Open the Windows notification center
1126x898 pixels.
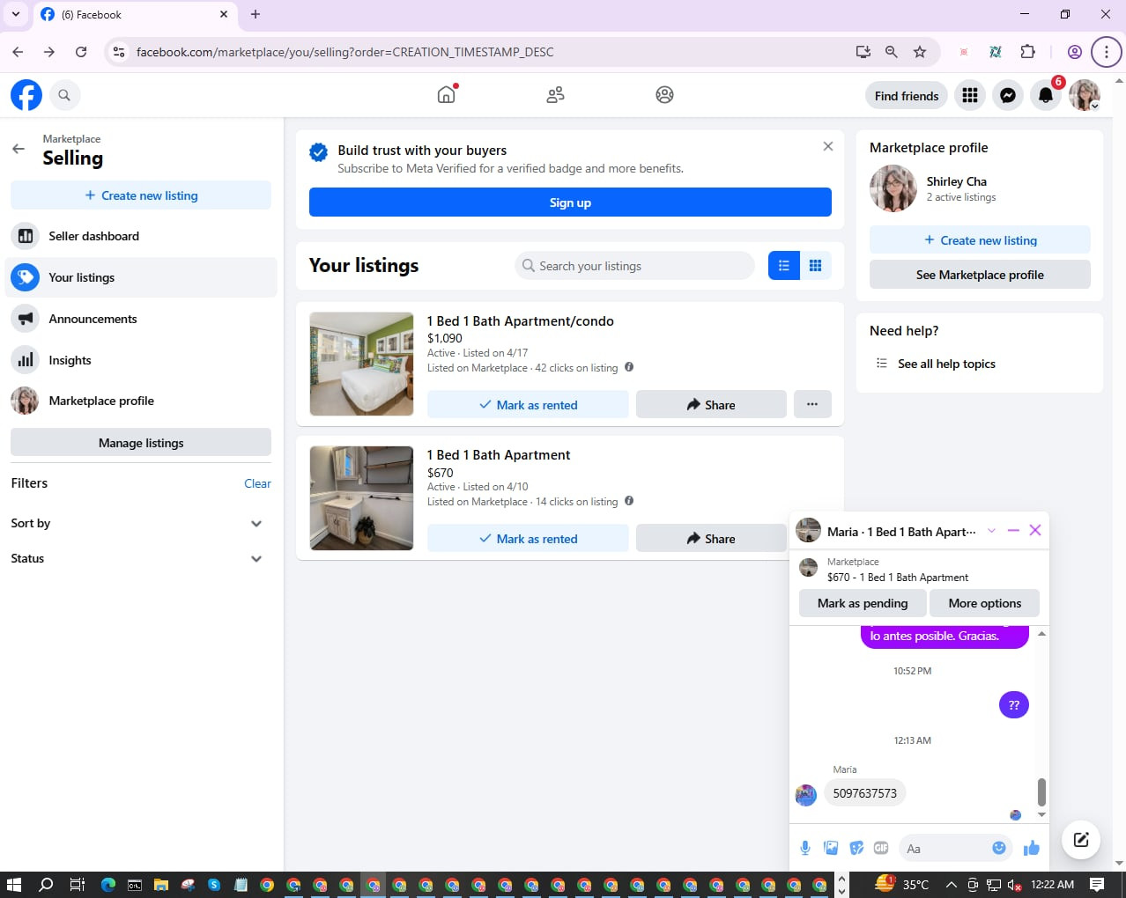[x=1097, y=884]
